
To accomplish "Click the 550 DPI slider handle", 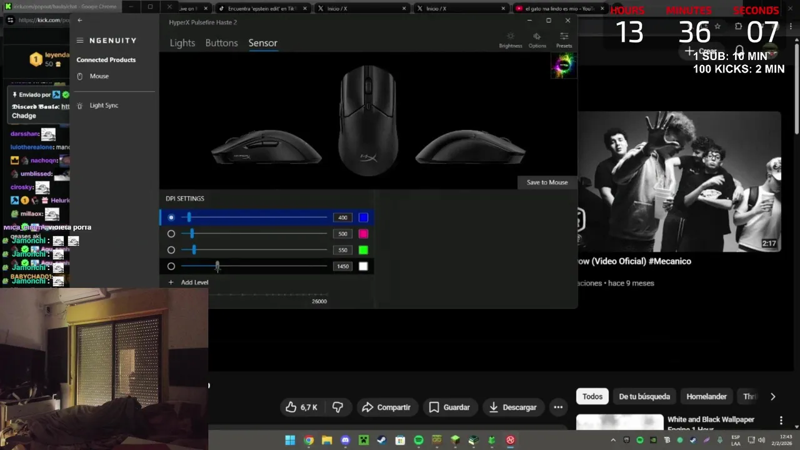I will (194, 250).
